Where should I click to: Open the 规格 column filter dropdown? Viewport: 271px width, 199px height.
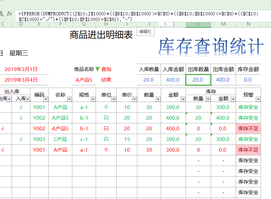[93, 99]
